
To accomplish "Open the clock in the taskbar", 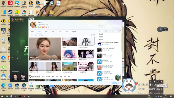I will 166,96.
